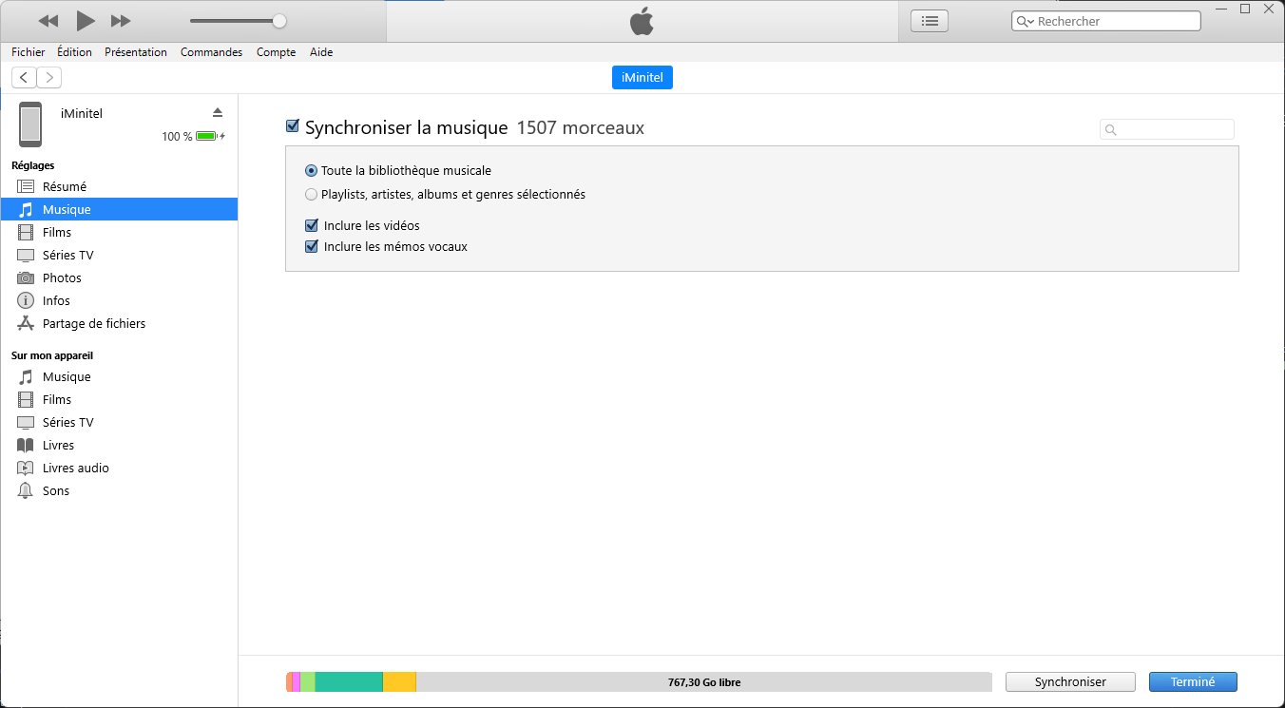Click the Livres audio icon
Screen dimensions: 1285x708
point(26,468)
